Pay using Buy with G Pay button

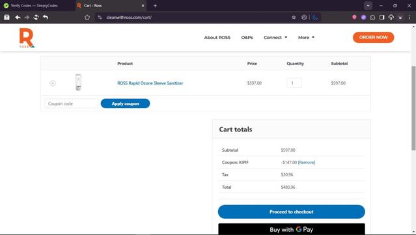pos(291,229)
